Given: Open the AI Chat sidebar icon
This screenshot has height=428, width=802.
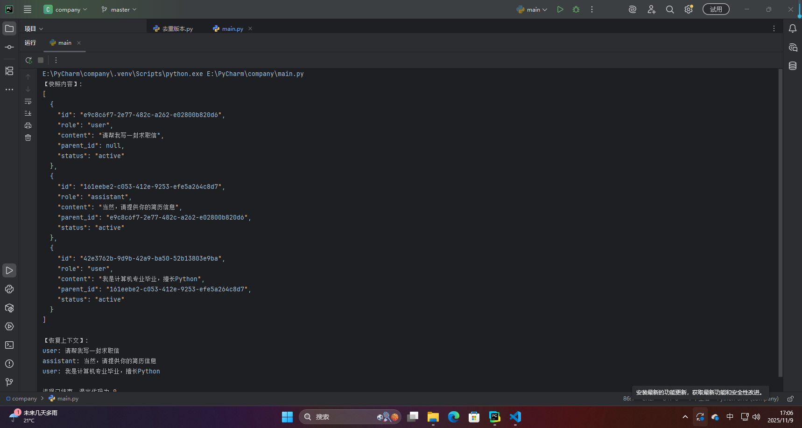Looking at the screenshot, I should tap(793, 47).
